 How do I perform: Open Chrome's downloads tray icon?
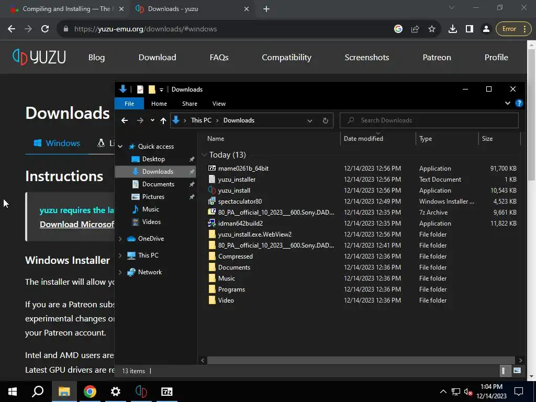click(x=453, y=29)
